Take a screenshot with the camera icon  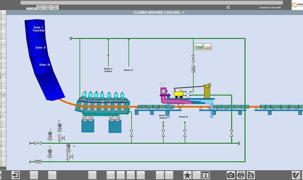pos(230,175)
